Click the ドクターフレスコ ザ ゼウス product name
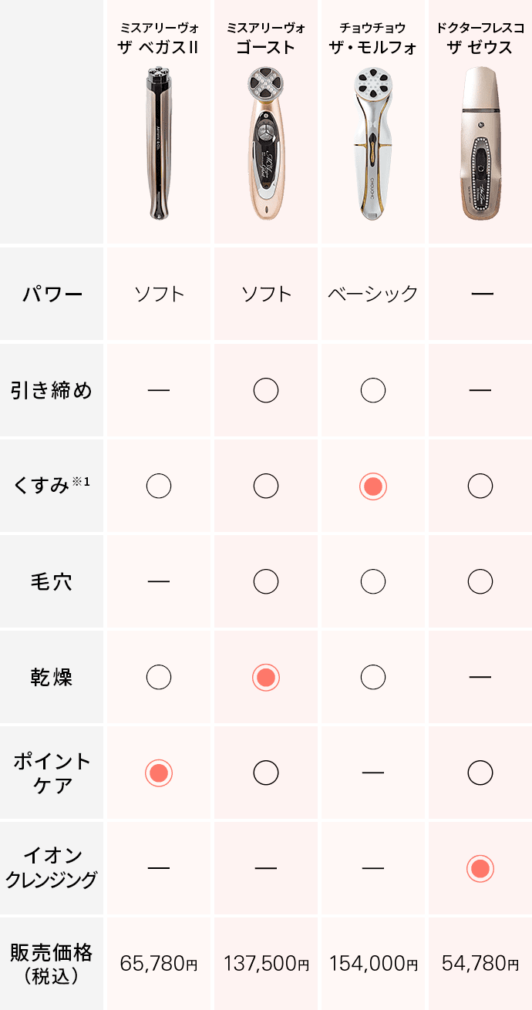 click(x=480, y=39)
